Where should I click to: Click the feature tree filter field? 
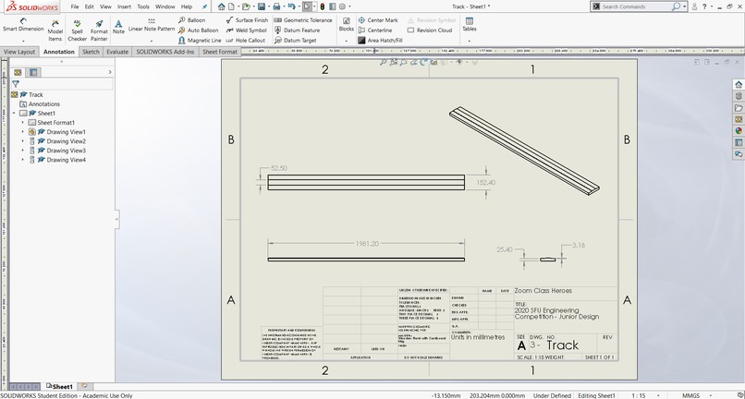(x=62, y=84)
